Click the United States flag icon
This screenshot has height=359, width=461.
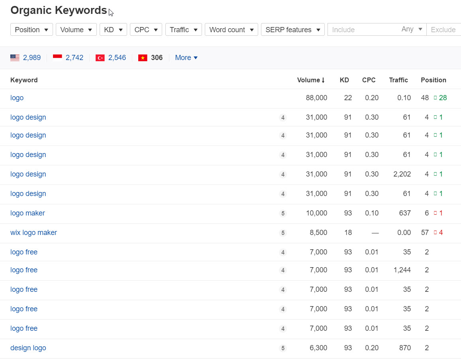[x=15, y=58]
